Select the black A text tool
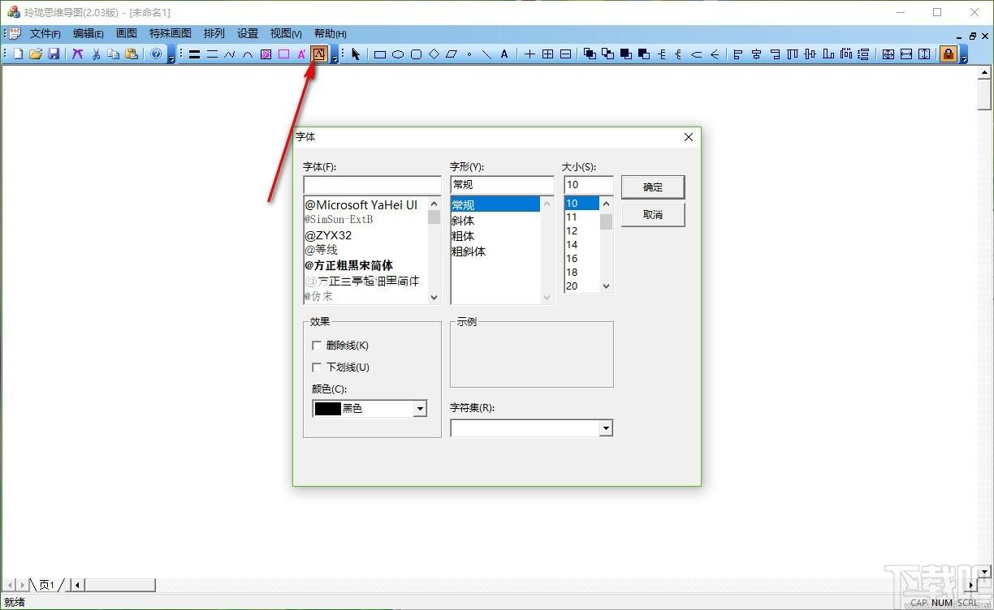994x610 pixels. [504, 54]
